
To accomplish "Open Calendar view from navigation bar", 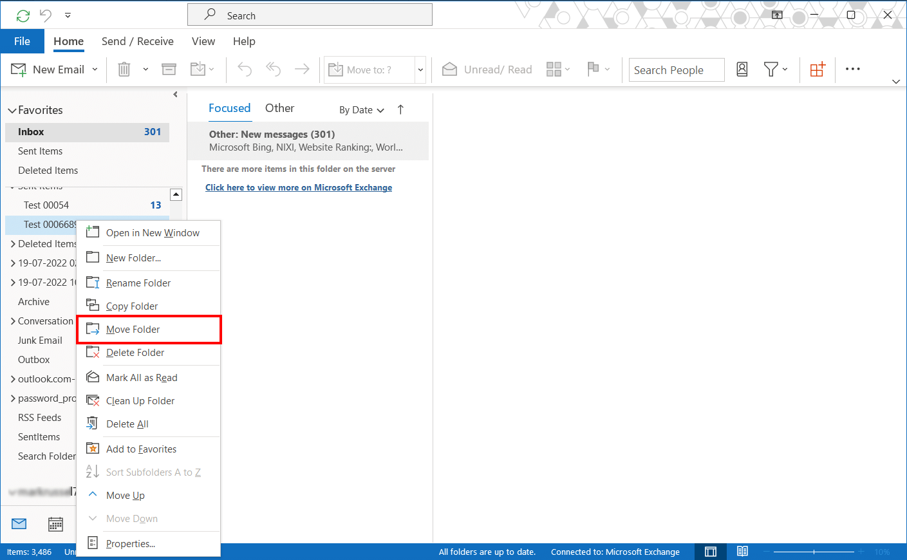I will [x=56, y=524].
